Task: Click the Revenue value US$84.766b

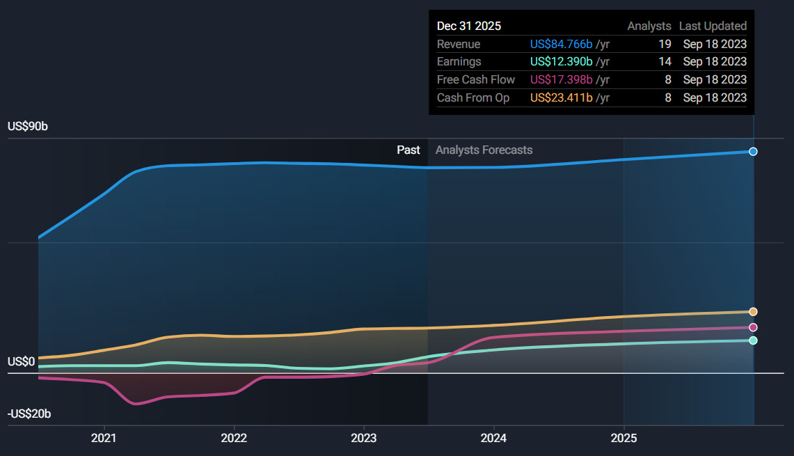Action: (561, 44)
